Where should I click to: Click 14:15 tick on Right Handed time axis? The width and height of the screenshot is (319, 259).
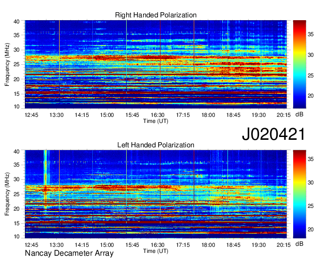[x=82, y=115]
